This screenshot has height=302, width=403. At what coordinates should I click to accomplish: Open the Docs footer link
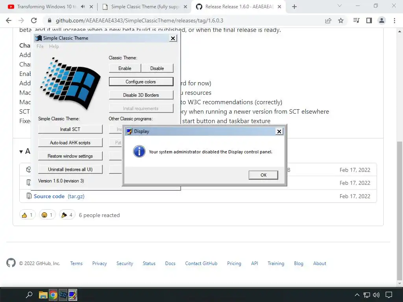click(x=170, y=263)
